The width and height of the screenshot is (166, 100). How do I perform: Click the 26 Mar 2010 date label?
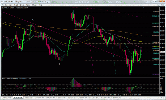[x=5, y=95]
